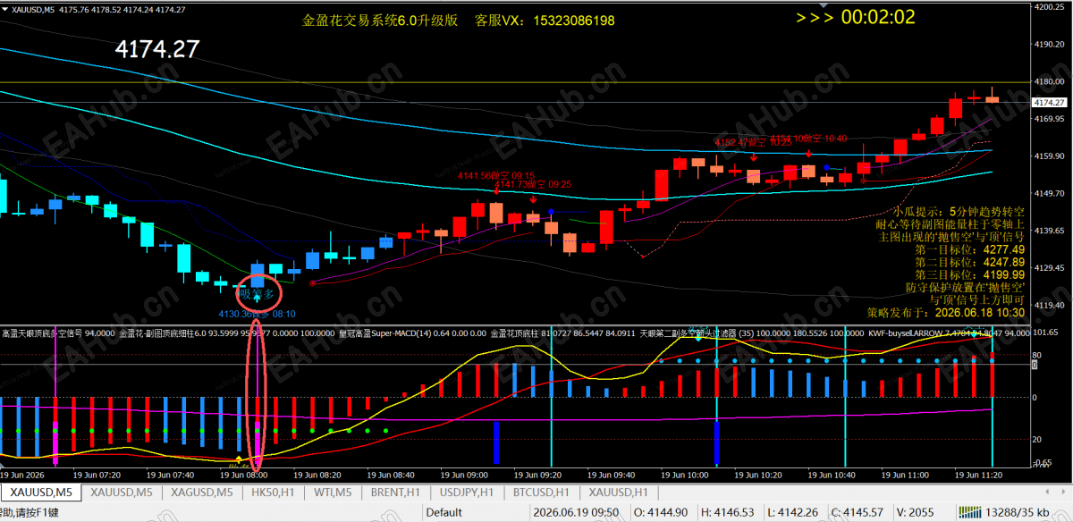Click the 4141.73做空 09:25 sell signal label

533,184
